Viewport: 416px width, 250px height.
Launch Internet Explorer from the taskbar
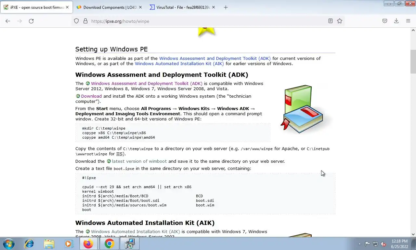tap(29, 243)
